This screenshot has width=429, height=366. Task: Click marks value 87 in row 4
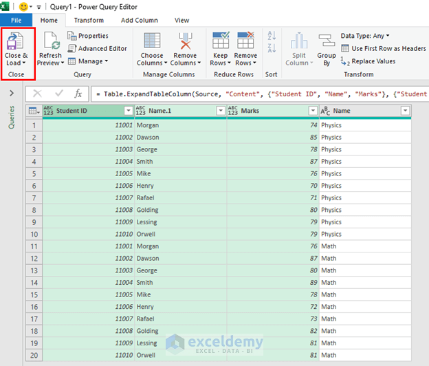pos(273,162)
